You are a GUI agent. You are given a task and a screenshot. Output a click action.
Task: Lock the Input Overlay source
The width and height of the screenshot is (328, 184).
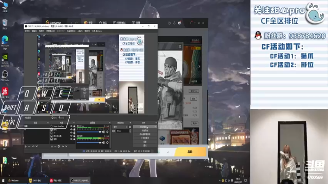(74, 126)
